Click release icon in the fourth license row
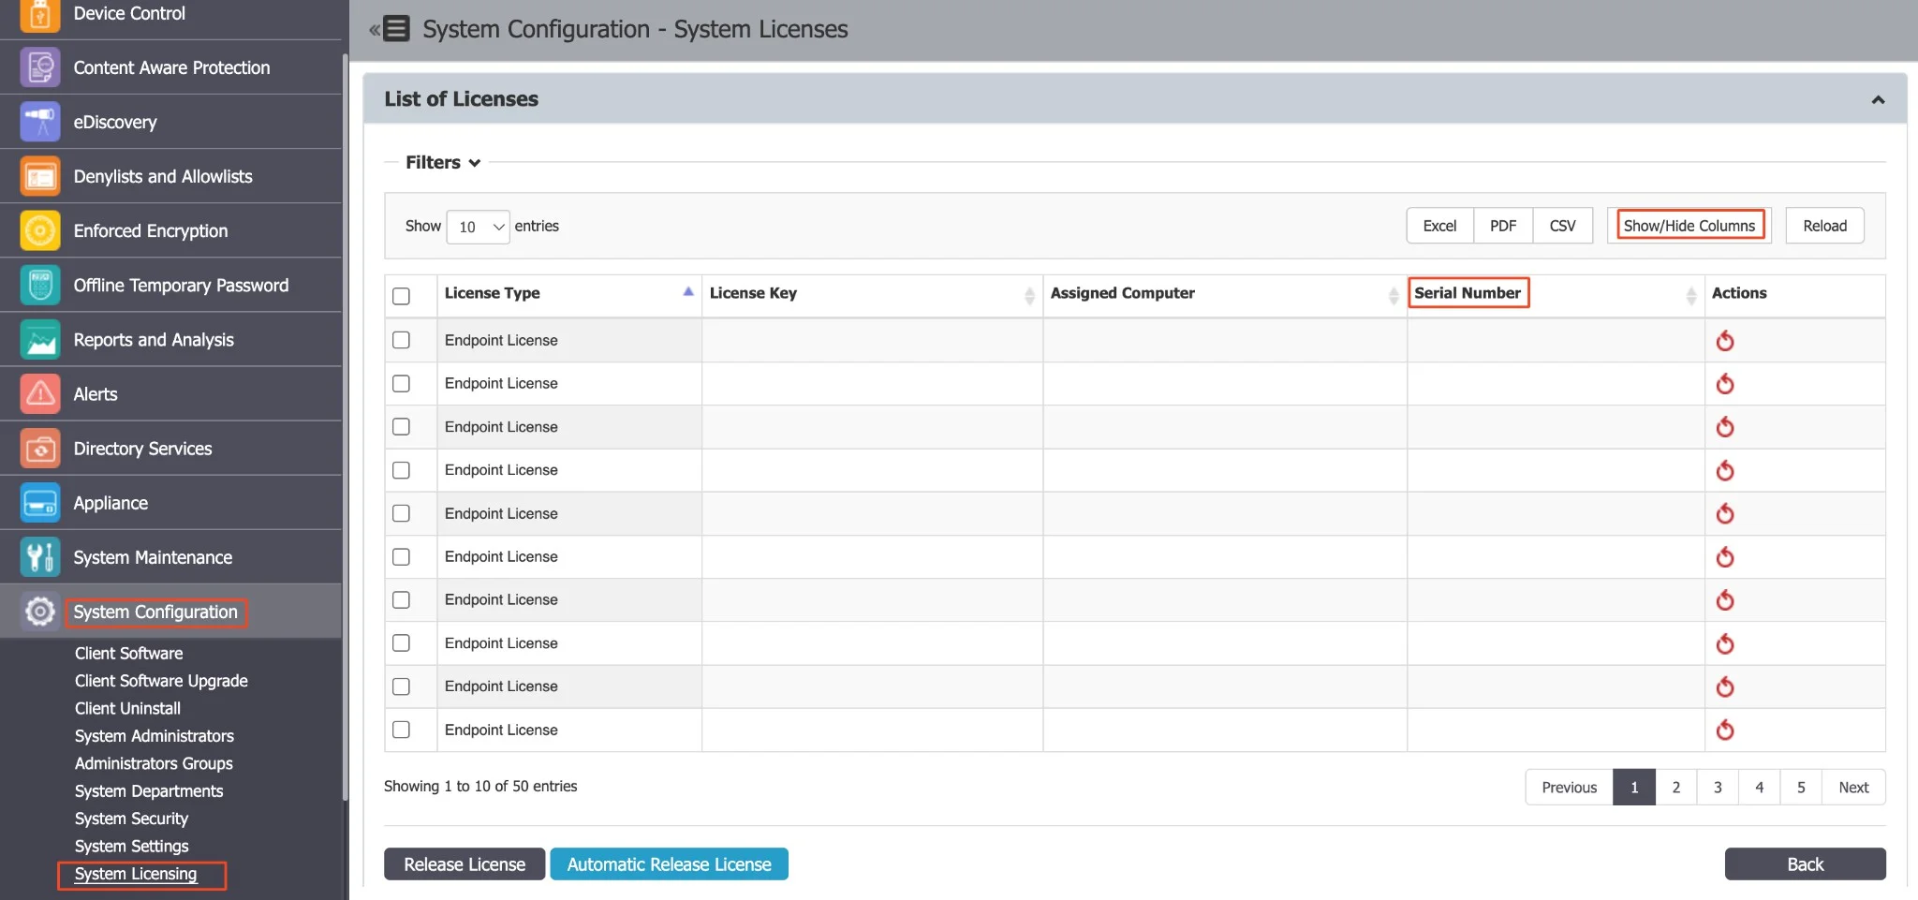This screenshot has width=1918, height=900. (x=1724, y=469)
